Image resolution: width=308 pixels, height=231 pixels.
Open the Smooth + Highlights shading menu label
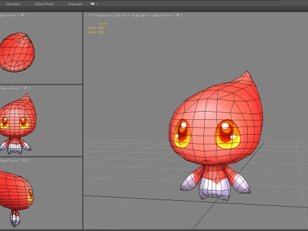tap(132, 15)
